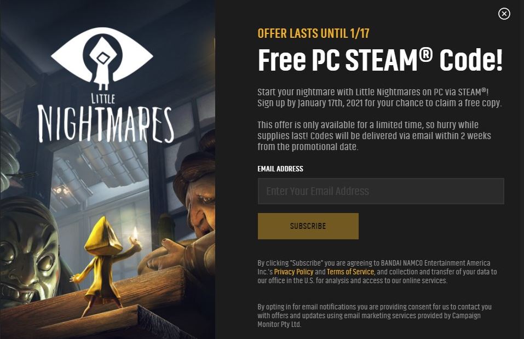Click the Campaign Monitor consent notice text
This screenshot has height=339, width=524.
[375, 315]
